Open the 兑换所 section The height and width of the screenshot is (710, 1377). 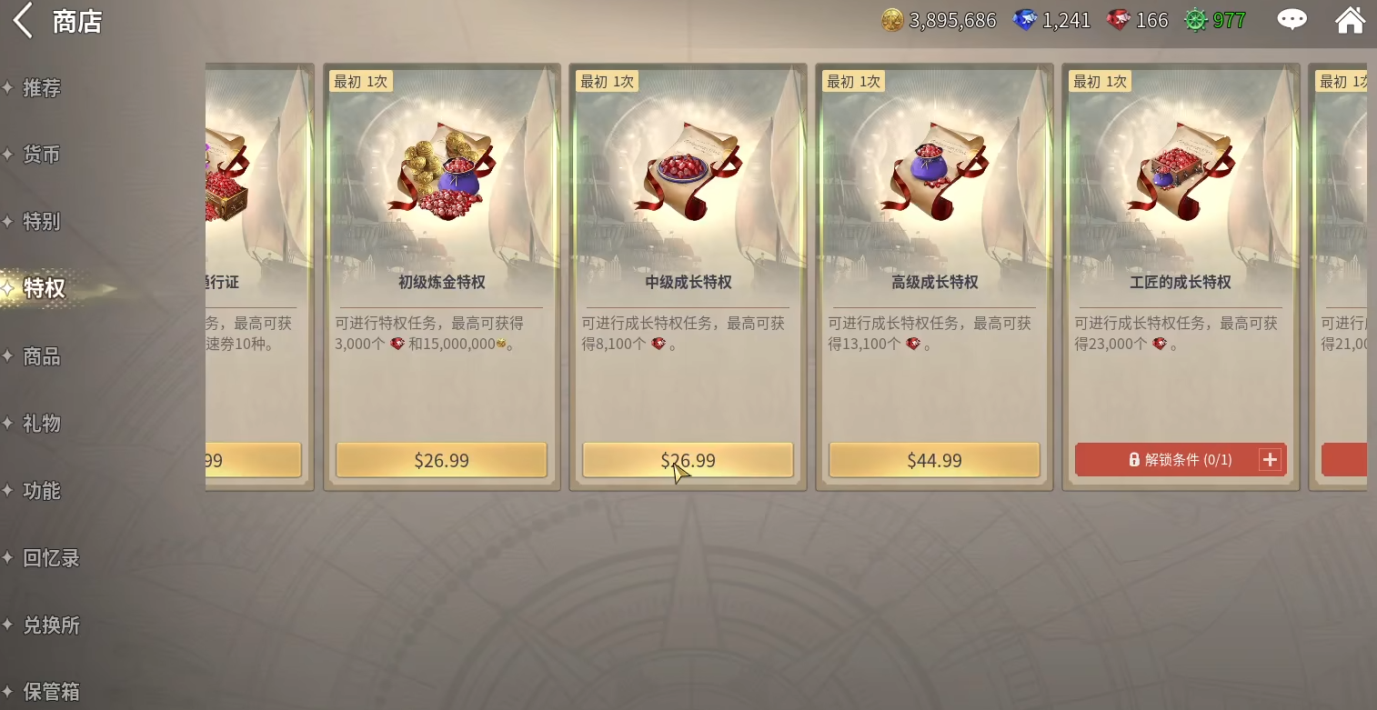tap(51, 625)
